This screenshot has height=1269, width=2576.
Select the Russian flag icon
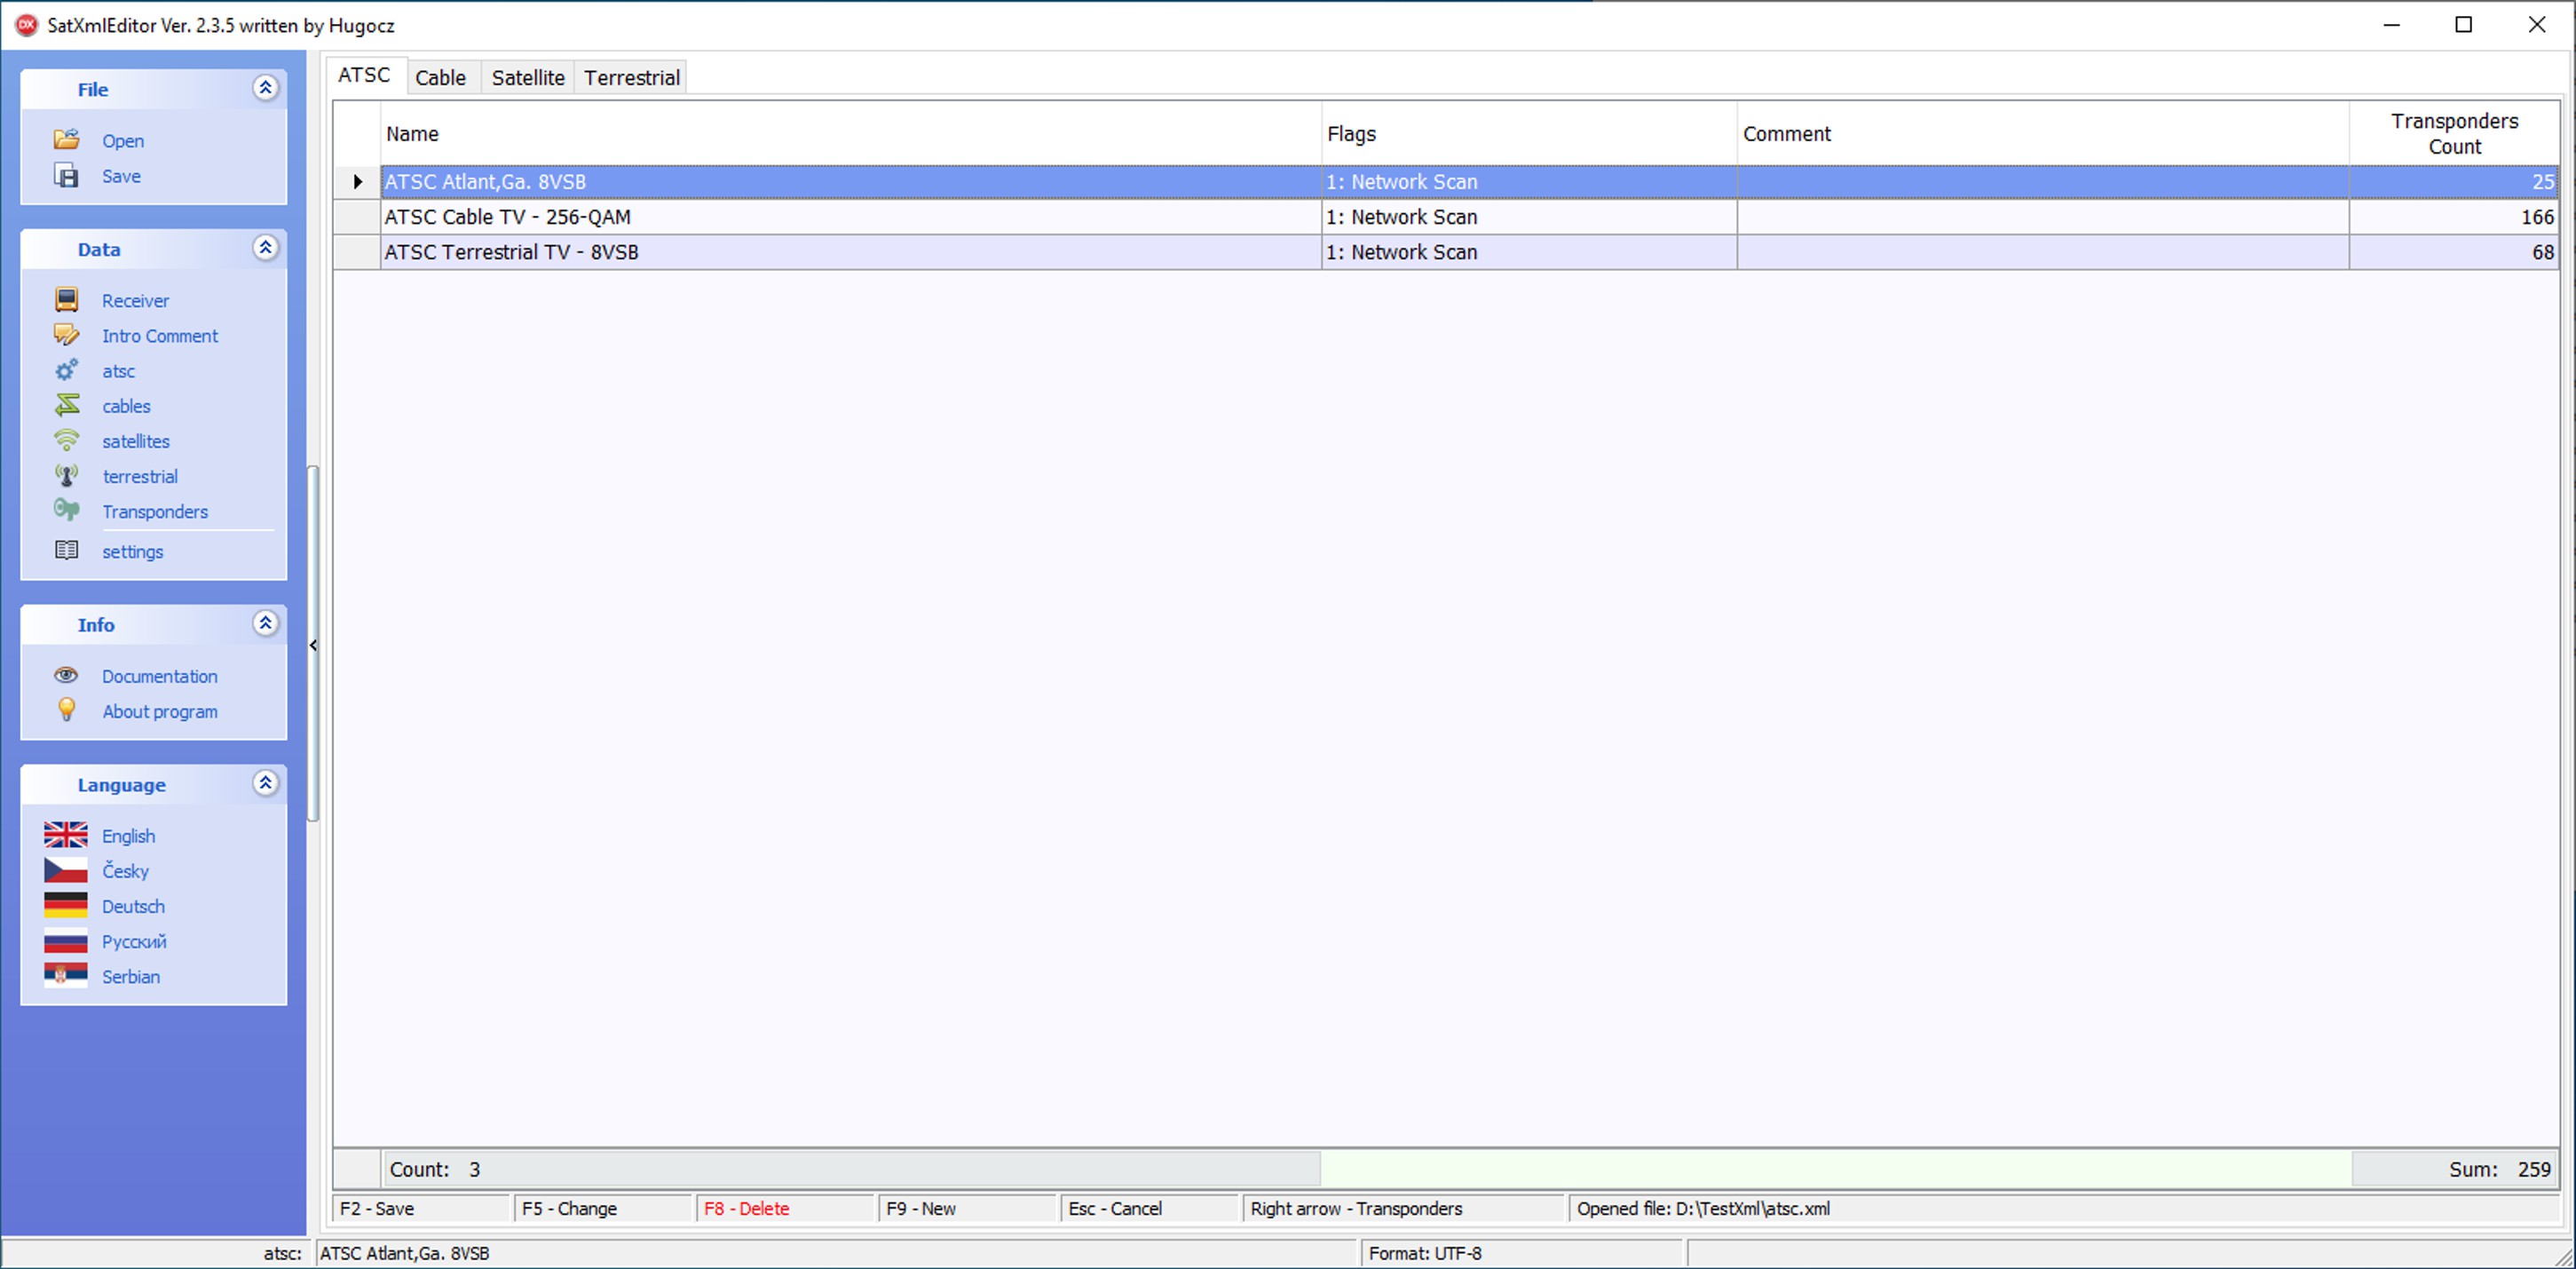pyautogui.click(x=66, y=940)
